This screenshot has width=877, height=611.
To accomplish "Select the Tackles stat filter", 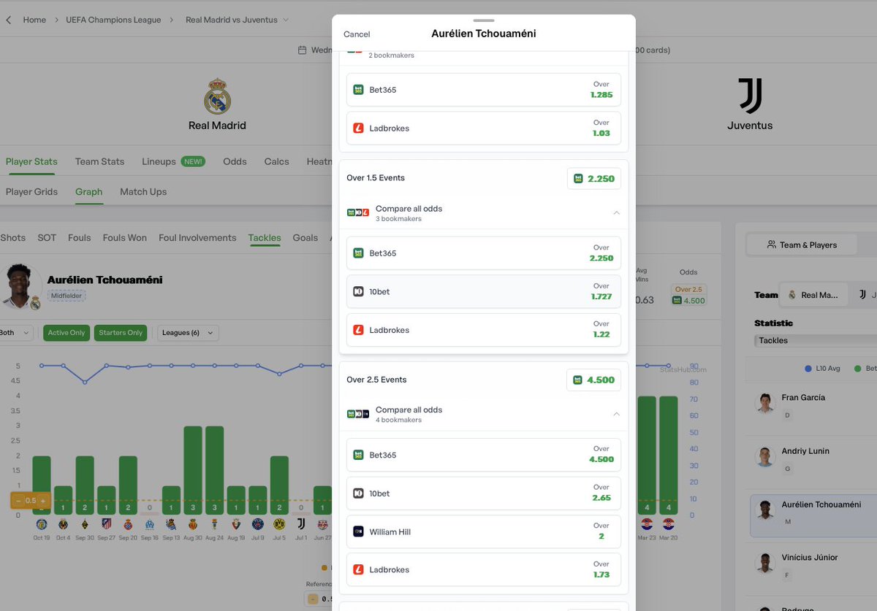I will 265,237.
